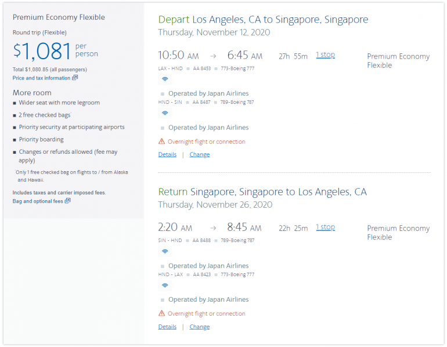447x347 pixels.
Task: Expand Details for the Singapore to Los Angeles flight
Action: (167, 327)
